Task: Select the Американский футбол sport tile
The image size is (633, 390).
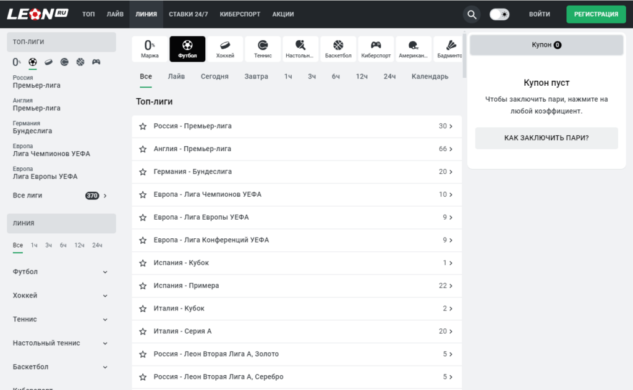Action: (414, 49)
